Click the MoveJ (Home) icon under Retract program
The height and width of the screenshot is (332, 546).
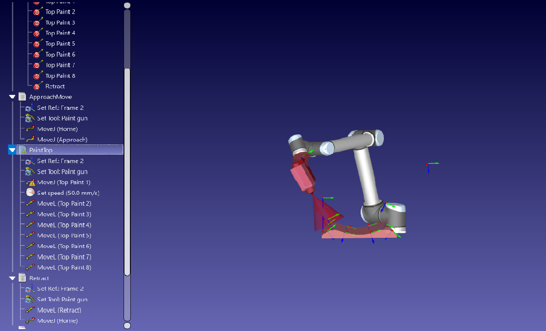[30, 321]
